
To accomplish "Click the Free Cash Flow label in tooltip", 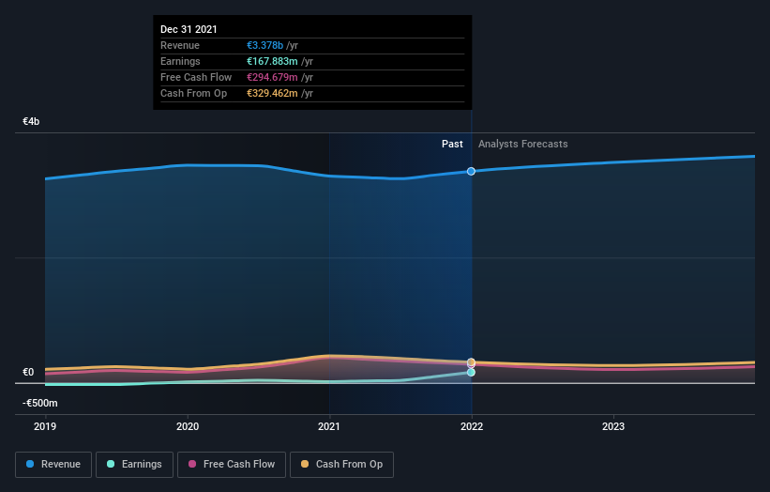I will [196, 77].
